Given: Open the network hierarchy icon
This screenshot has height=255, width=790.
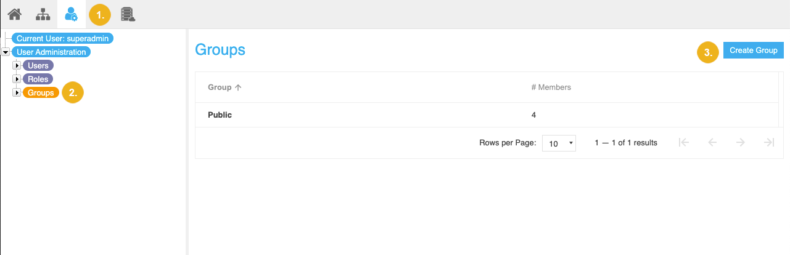Looking at the screenshot, I should tap(43, 14).
